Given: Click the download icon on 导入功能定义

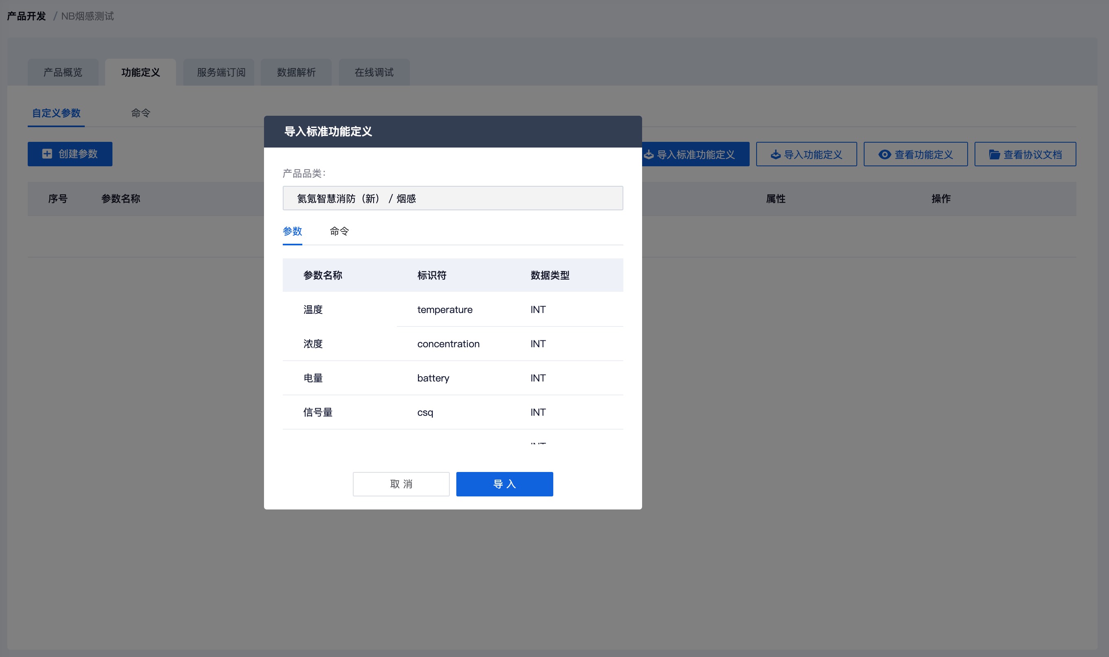Looking at the screenshot, I should tap(775, 154).
